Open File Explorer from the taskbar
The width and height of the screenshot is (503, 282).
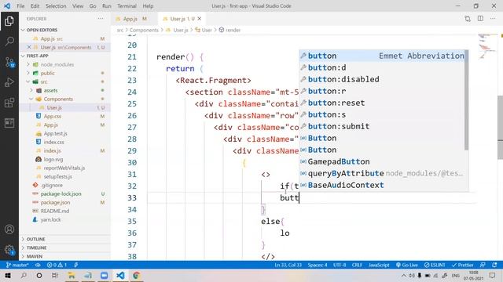pyautogui.click(x=72, y=276)
